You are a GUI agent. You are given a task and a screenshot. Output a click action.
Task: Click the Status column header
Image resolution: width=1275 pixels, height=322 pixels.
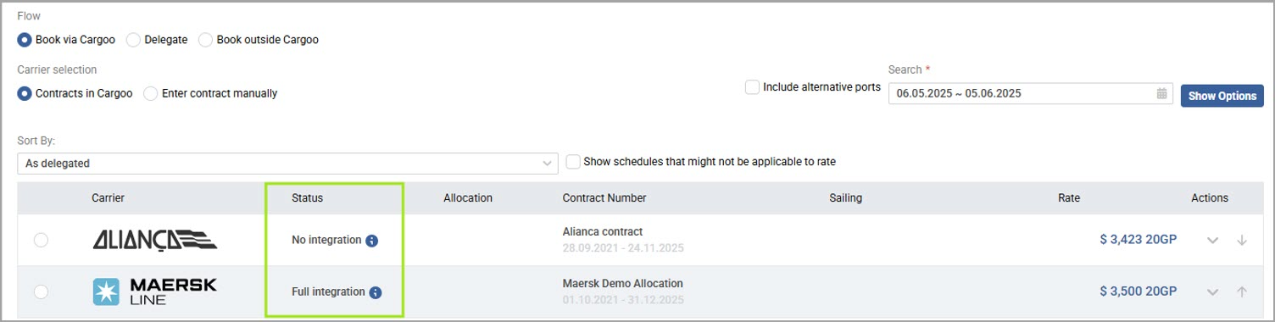[x=307, y=198]
